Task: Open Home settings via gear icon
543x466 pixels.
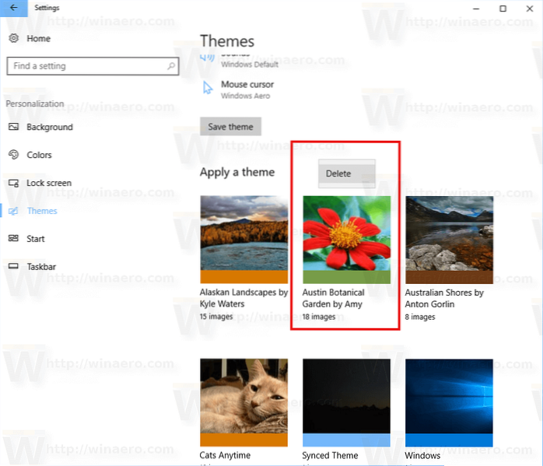Action: tap(13, 38)
